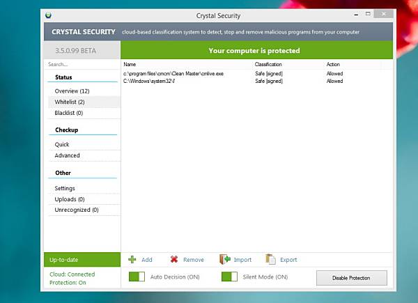The image size is (418, 303).
Task: Sort by the Classification column header
Action: pos(268,64)
